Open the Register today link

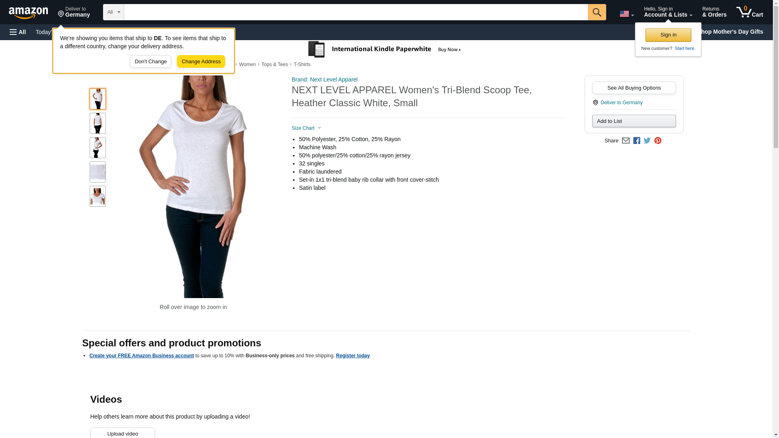pos(353,356)
